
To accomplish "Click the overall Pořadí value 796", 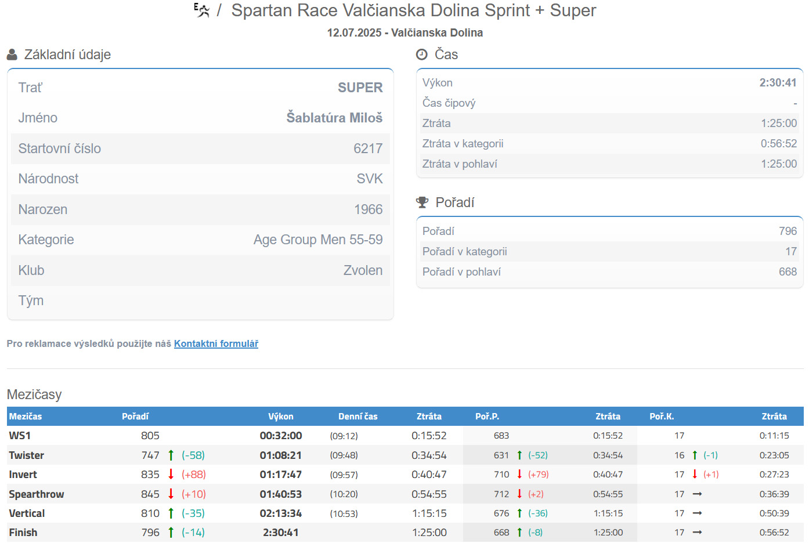I will pyautogui.click(x=788, y=231).
